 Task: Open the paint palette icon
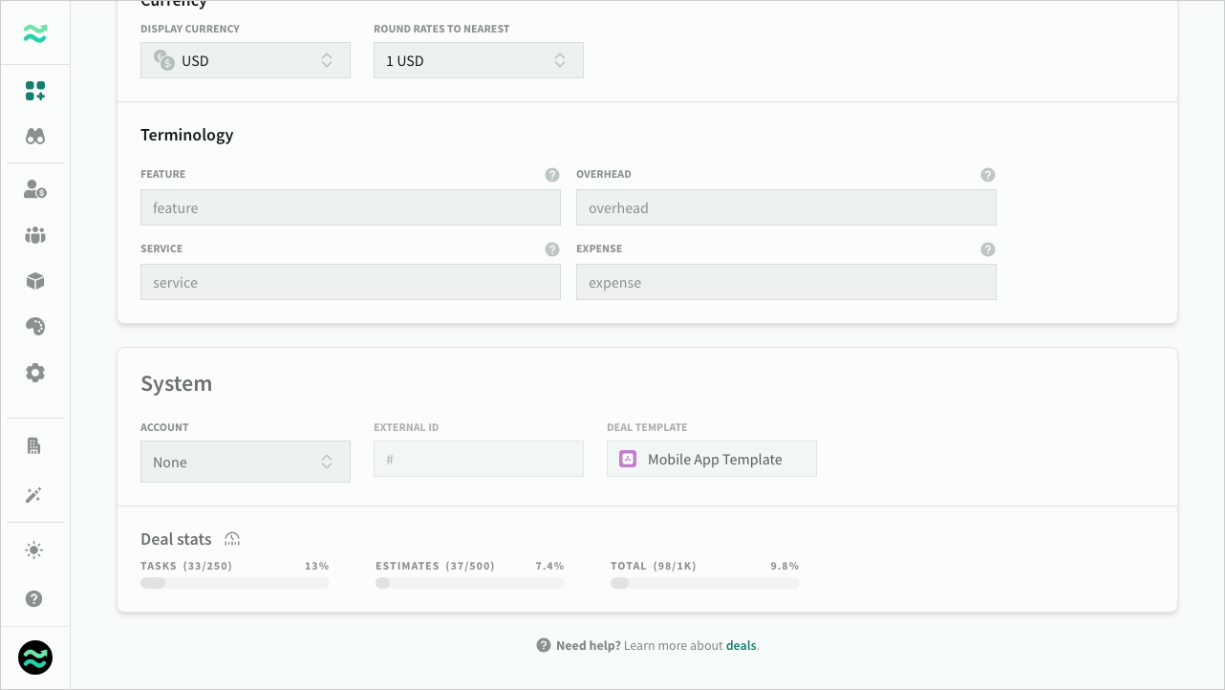(35, 327)
